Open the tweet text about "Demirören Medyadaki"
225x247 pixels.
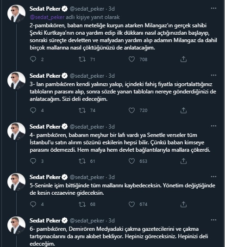tap(119, 236)
